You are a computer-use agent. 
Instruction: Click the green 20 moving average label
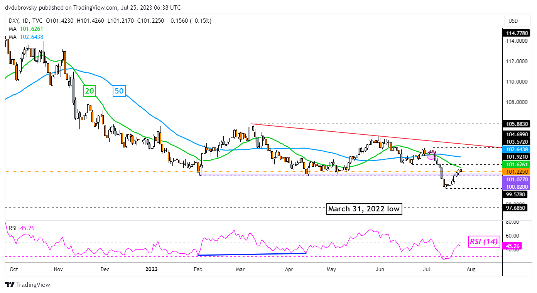89,91
